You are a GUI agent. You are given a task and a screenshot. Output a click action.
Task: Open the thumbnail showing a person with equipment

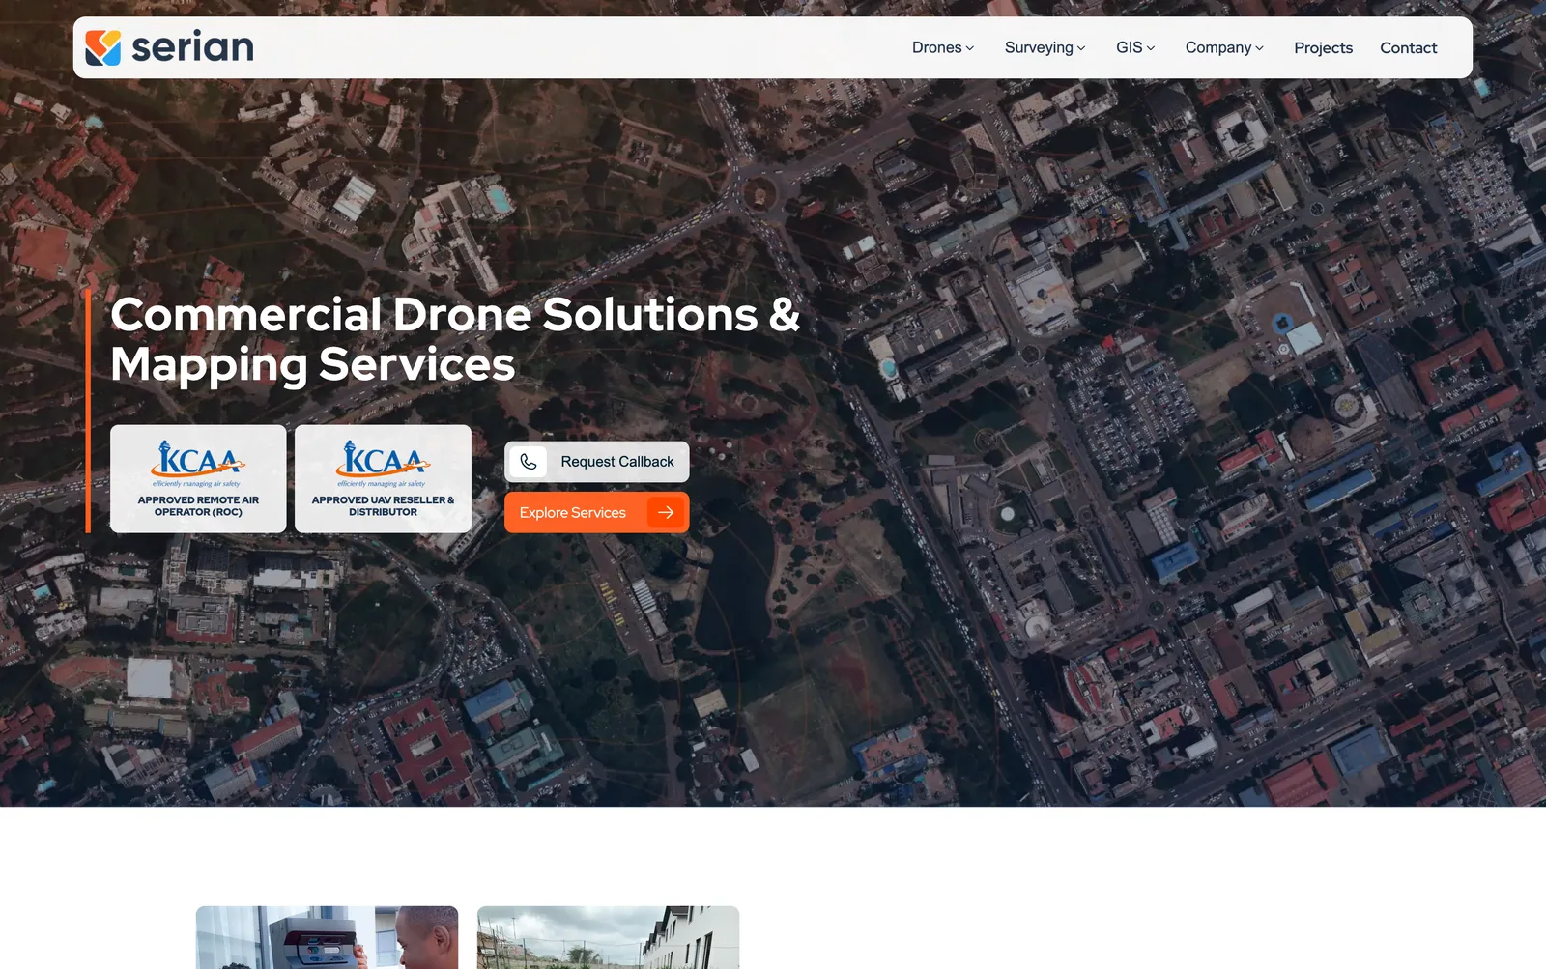click(x=327, y=937)
